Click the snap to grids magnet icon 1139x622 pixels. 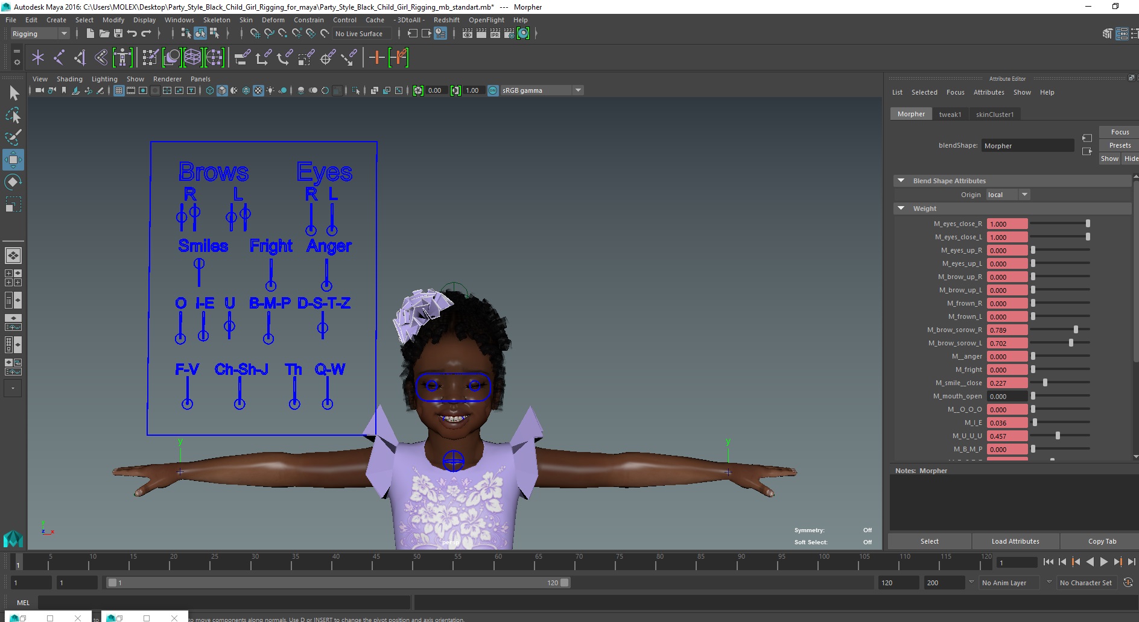255,33
